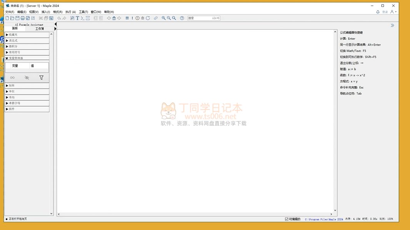Image resolution: width=410 pixels, height=230 pixels.
Task: Open the 视图(V) menu
Action: coord(34,12)
